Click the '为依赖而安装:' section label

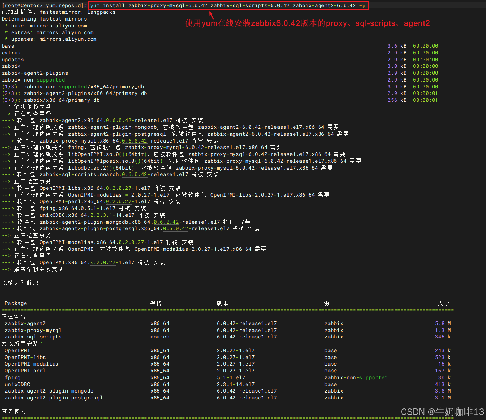click(x=22, y=344)
